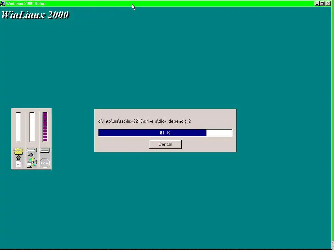Close the WinLinux 2000 Setup window
Image resolution: width=334 pixels, height=250 pixels.
(328, 3)
